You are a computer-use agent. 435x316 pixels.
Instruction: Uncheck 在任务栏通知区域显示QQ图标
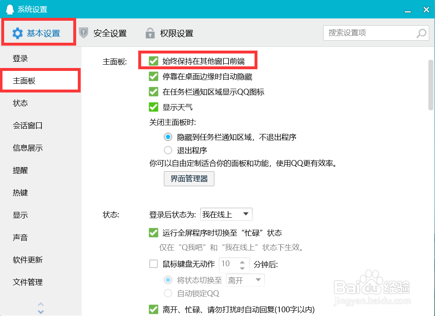[x=154, y=91]
